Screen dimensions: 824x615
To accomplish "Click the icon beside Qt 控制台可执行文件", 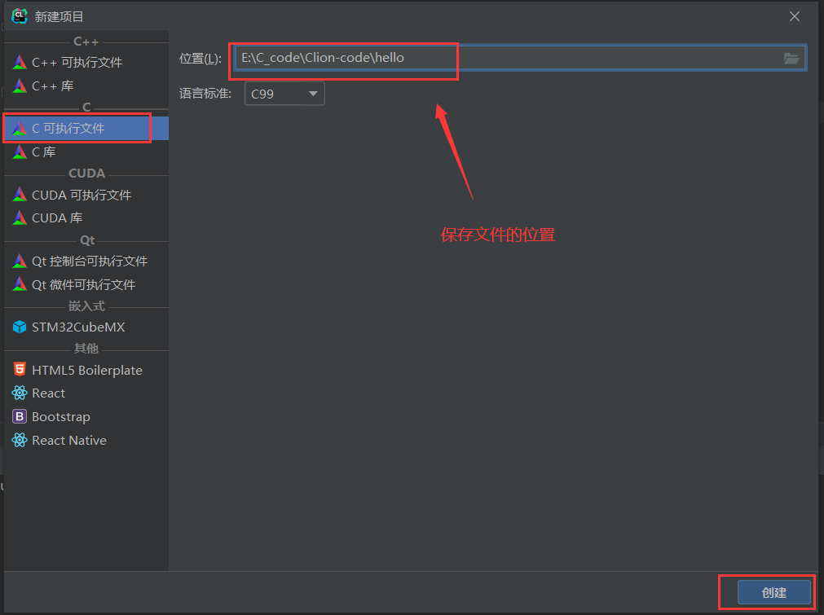I will point(20,261).
